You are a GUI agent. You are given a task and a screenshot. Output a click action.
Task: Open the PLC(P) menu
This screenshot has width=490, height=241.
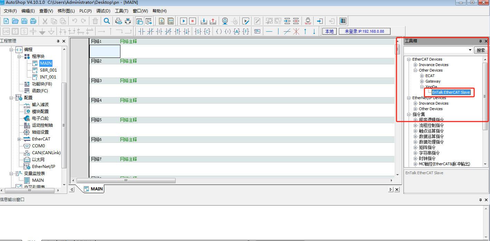tap(86, 11)
